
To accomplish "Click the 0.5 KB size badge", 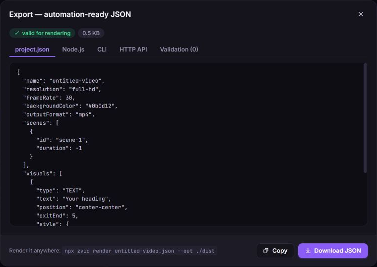I will [x=91, y=33].
